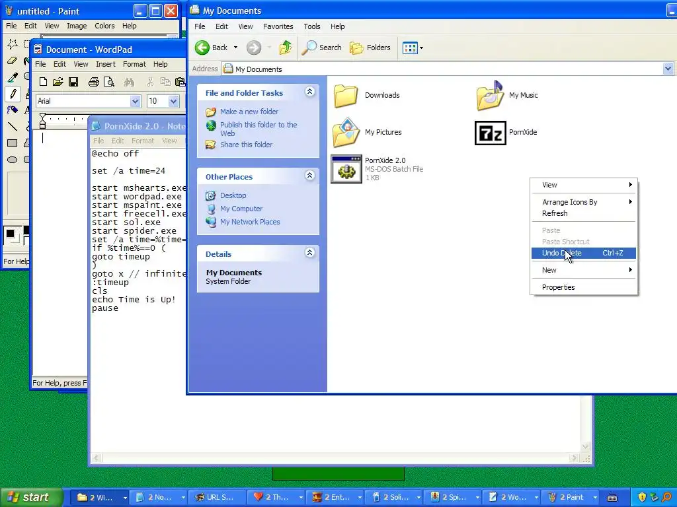
Task: Click Publish this folder to the Web
Action: [259, 129]
